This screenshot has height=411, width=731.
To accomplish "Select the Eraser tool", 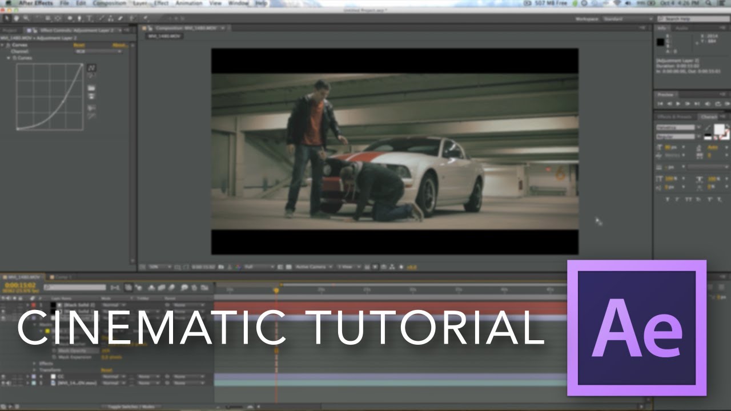I will pos(120,19).
